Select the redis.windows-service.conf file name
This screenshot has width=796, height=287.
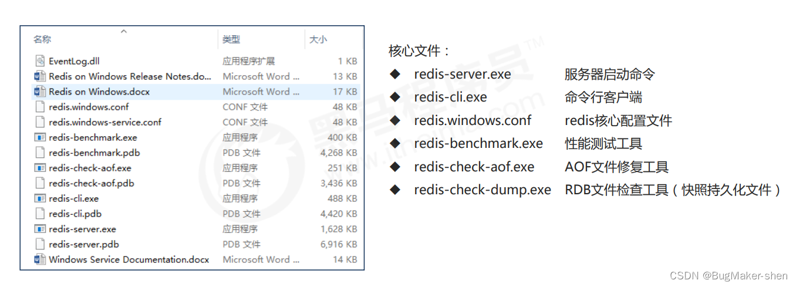point(105,122)
